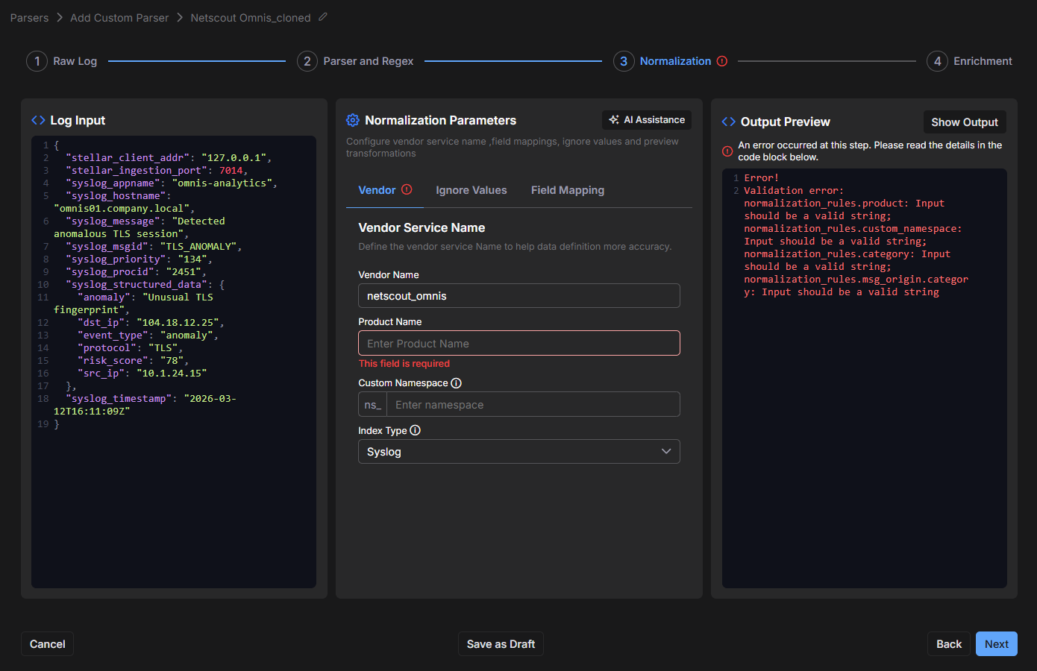Click the error warning icon on Vendor tab
The width and height of the screenshot is (1037, 671).
coord(407,189)
